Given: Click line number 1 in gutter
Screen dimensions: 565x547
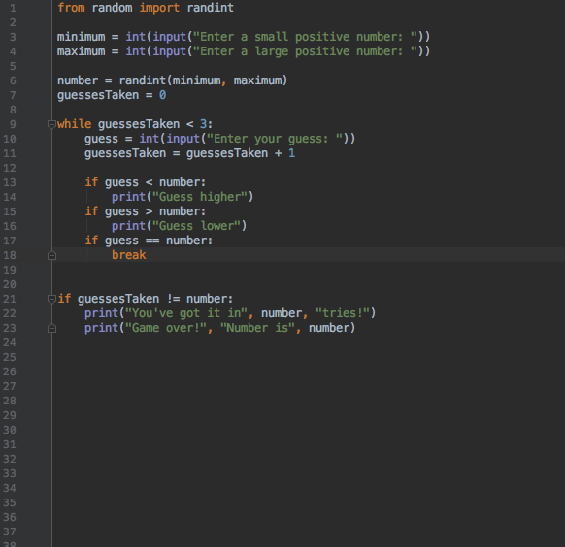Looking at the screenshot, I should pyautogui.click(x=13, y=8).
